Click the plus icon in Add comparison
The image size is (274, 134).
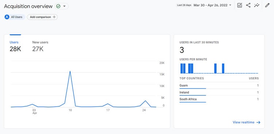point(54,17)
